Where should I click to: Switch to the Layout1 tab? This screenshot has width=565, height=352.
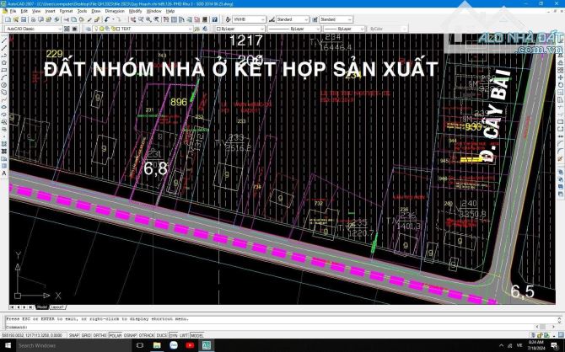(57, 307)
